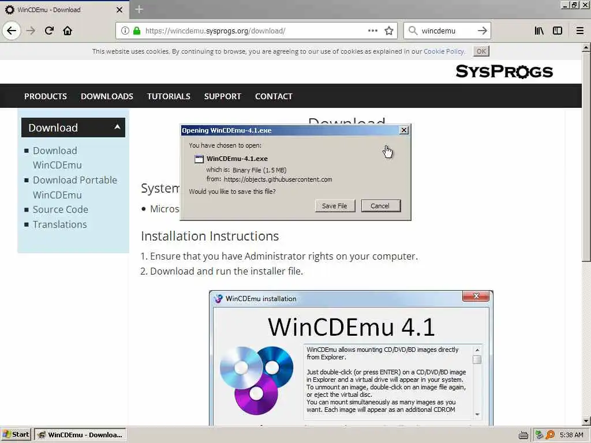591x443 pixels.
Task: Click the installer image's scroll up arrow
Action: point(477,350)
